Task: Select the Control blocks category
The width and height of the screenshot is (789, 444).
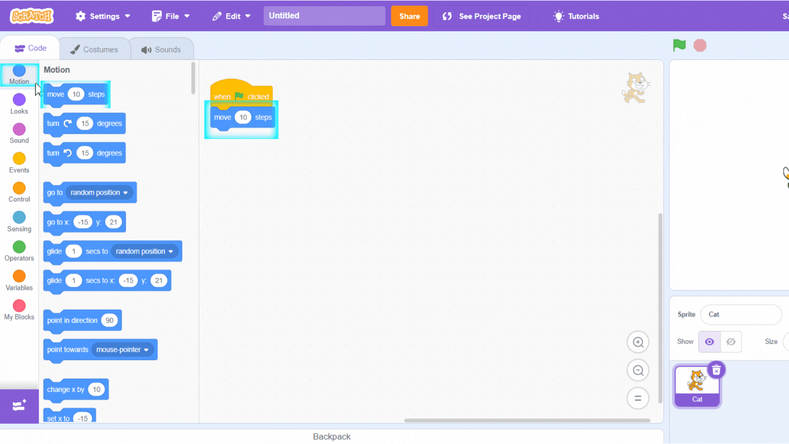Action: point(19,192)
